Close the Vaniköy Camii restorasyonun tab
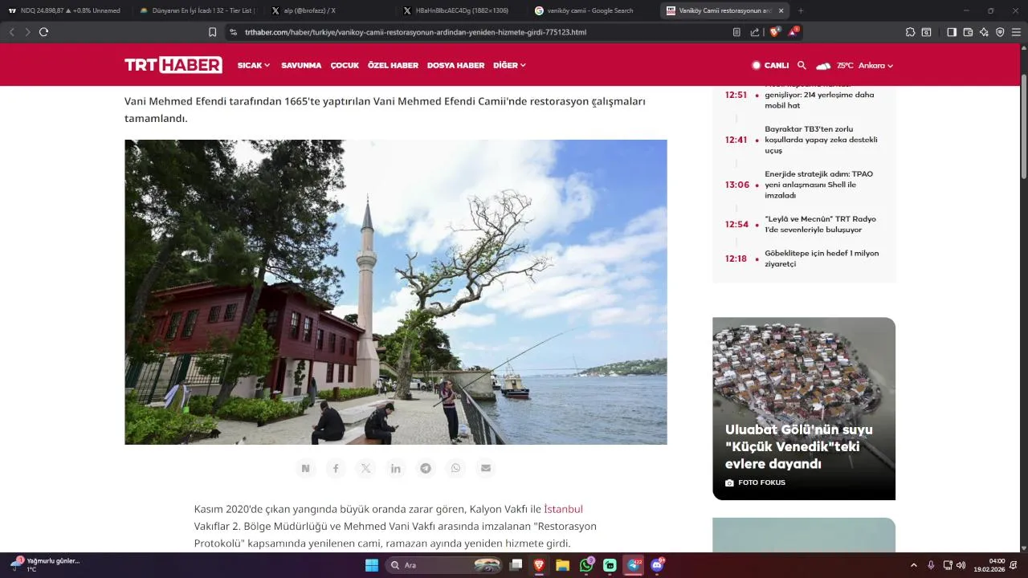This screenshot has width=1028, height=578. 781,10
